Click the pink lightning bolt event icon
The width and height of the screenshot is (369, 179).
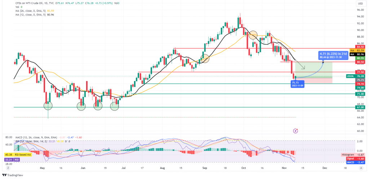[x=295, y=131]
